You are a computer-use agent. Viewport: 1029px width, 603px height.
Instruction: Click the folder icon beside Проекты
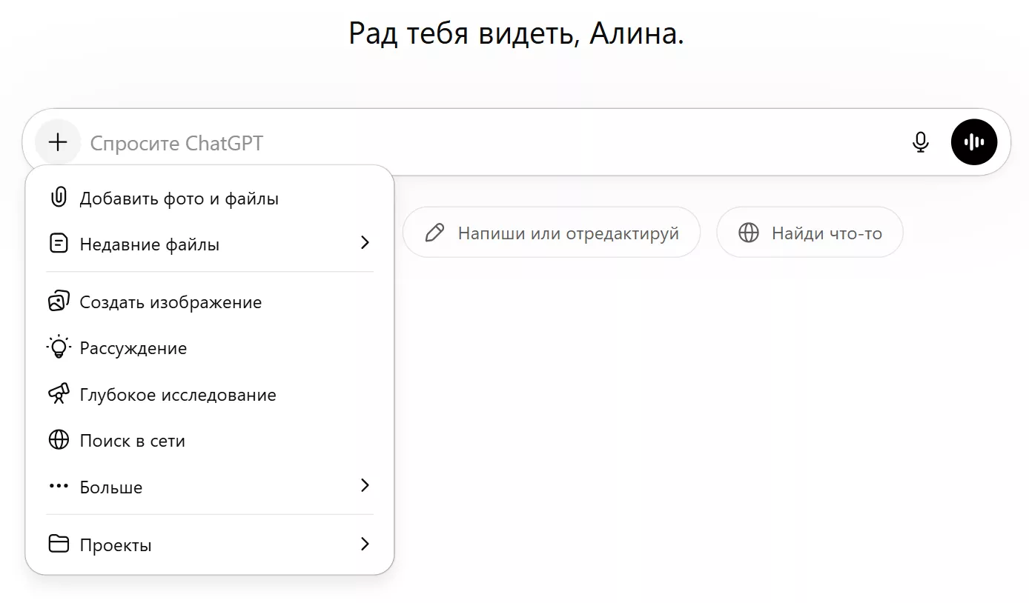click(59, 544)
